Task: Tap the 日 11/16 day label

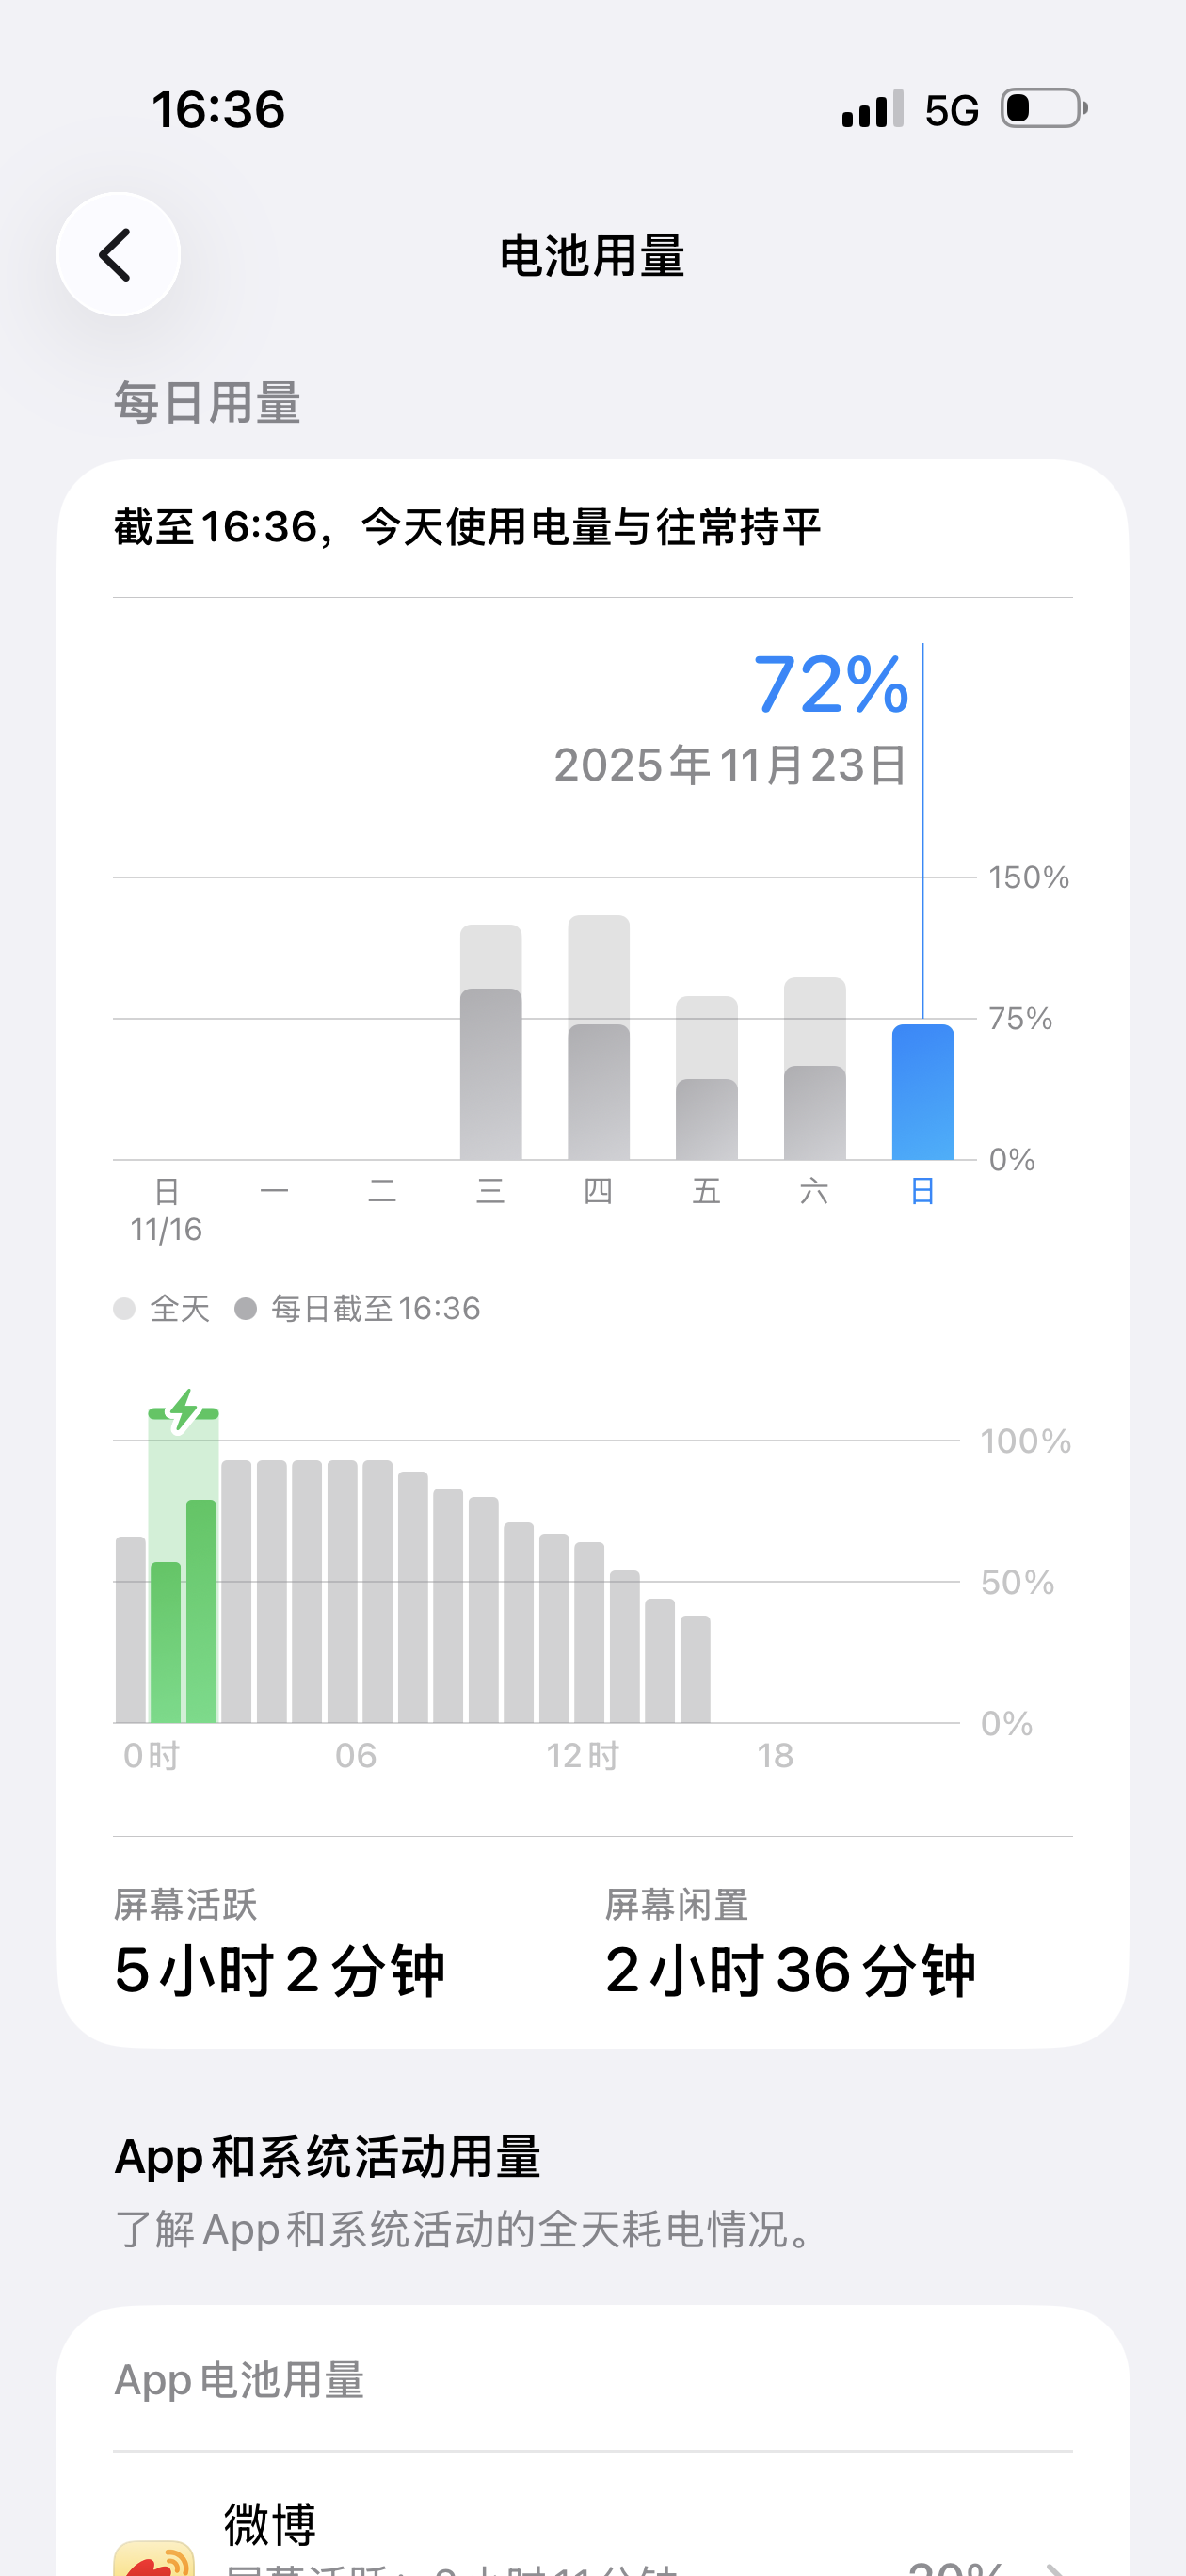Action: click(166, 1208)
